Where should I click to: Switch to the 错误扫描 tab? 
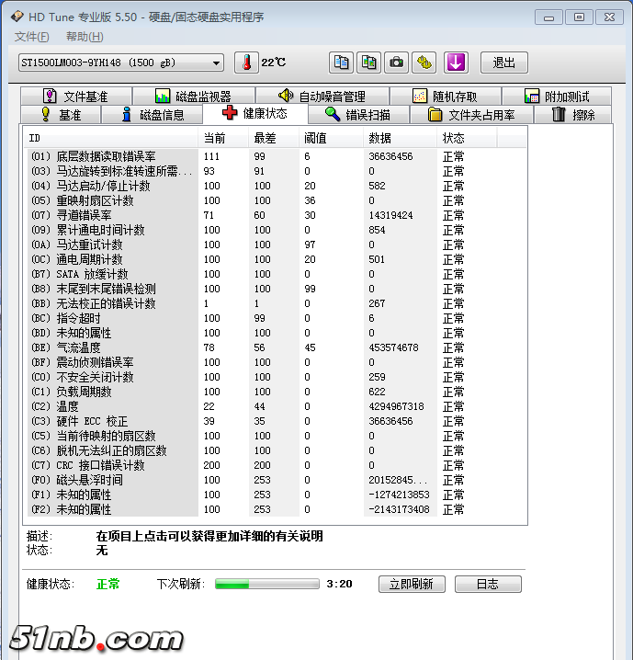358,115
